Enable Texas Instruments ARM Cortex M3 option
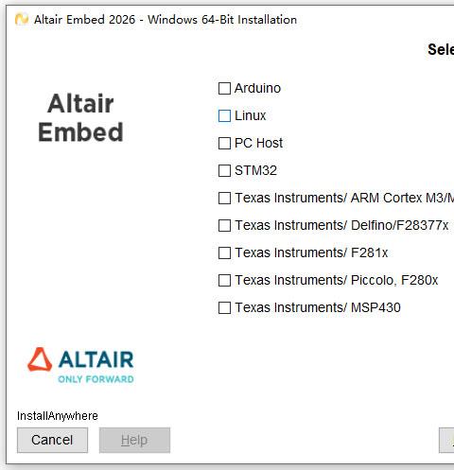Image resolution: width=454 pixels, height=470 pixels. coord(224,199)
